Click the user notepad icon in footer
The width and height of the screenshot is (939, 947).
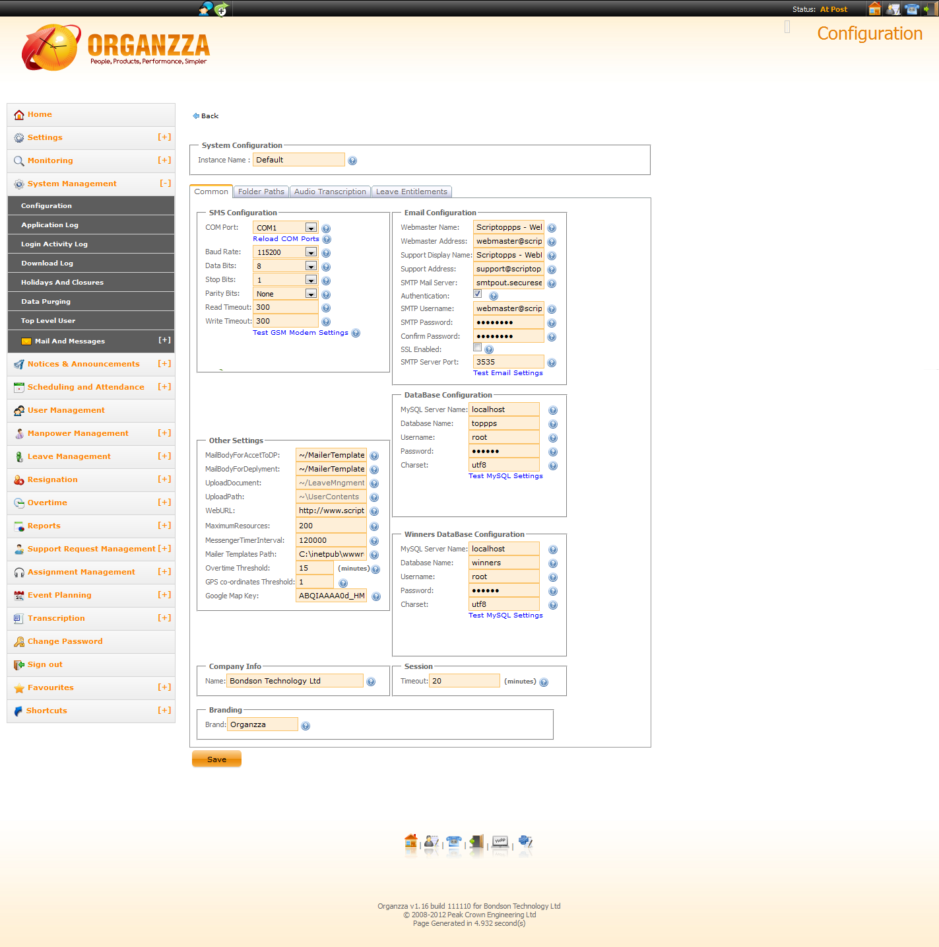coord(432,841)
